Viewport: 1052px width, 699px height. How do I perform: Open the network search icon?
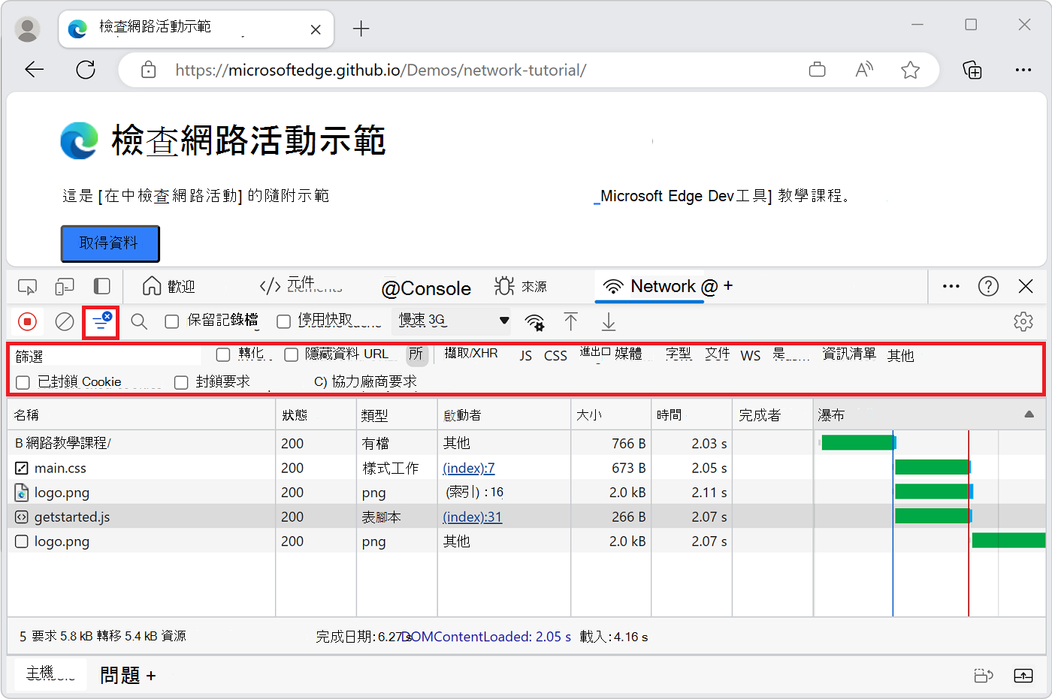click(x=139, y=322)
